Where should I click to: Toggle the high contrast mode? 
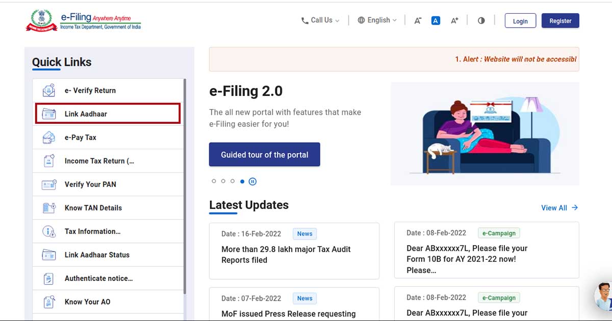pyautogui.click(x=481, y=21)
